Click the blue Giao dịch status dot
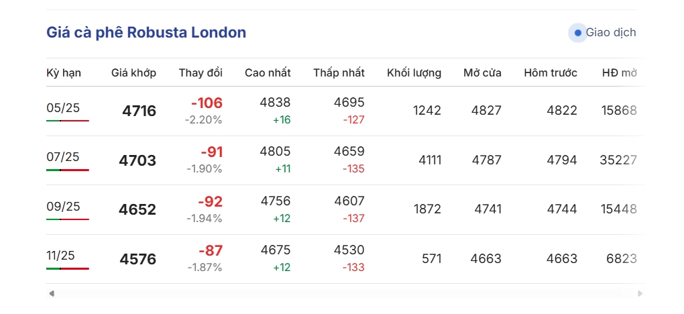 578,33
